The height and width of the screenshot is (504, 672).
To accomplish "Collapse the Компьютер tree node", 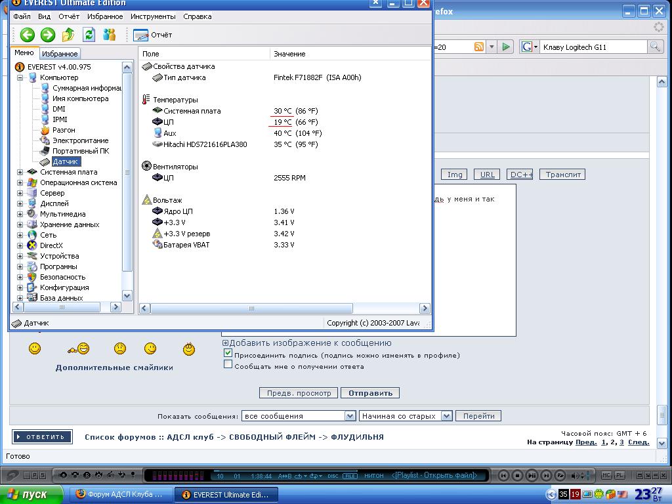I will pos(20,77).
